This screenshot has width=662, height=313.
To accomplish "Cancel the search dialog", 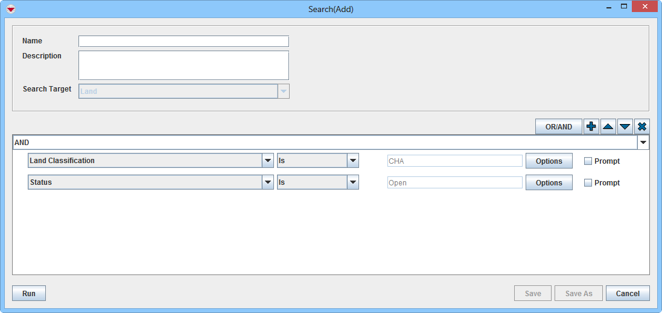I will (x=628, y=294).
